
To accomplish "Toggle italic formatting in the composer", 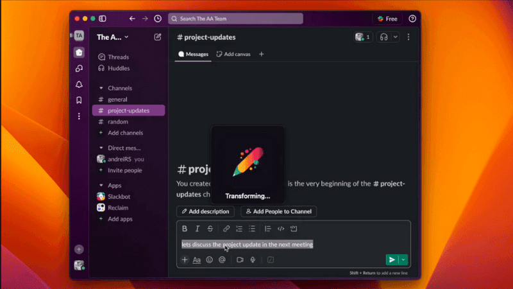I will (x=198, y=229).
